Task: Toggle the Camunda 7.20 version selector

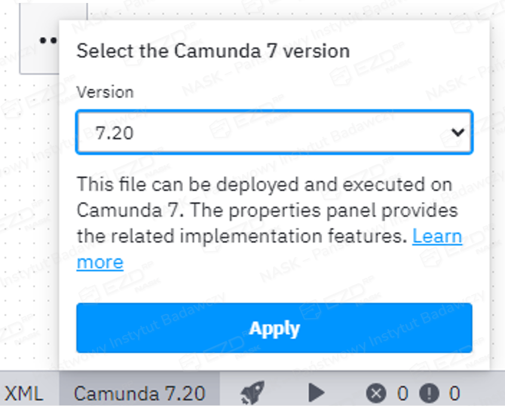Action: (x=139, y=393)
